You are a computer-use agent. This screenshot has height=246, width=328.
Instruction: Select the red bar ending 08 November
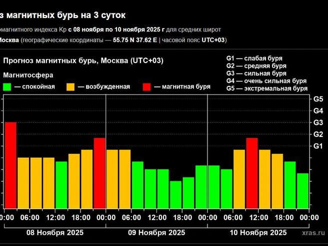point(99,173)
